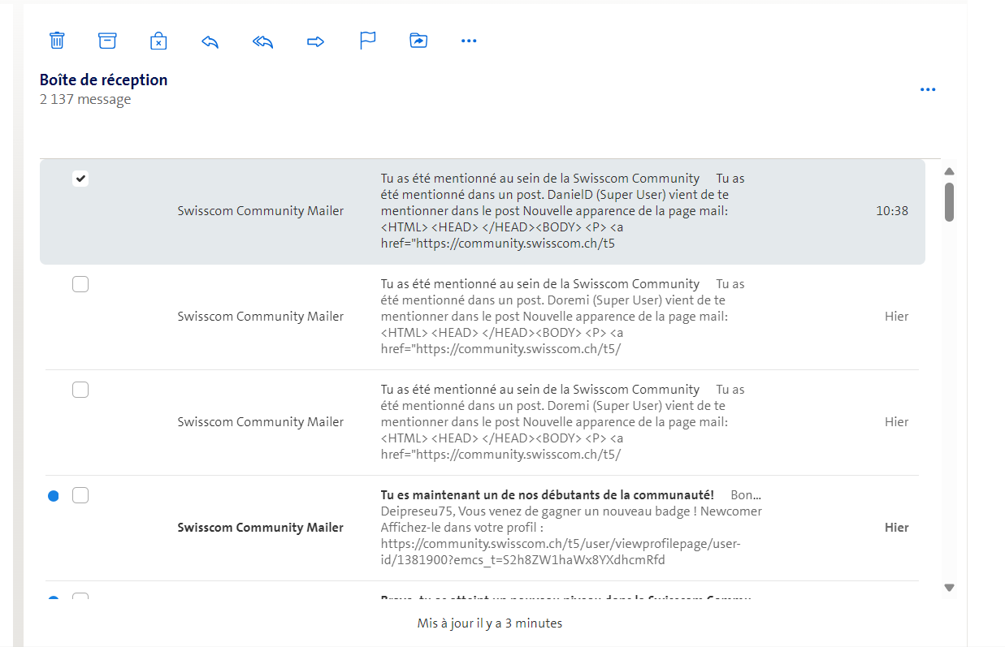Click the message list scrollbar thumb
The width and height of the screenshot is (1005, 647).
(x=949, y=201)
